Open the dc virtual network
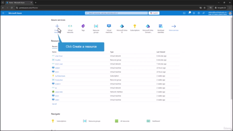233x131 pixels. pos(56,88)
